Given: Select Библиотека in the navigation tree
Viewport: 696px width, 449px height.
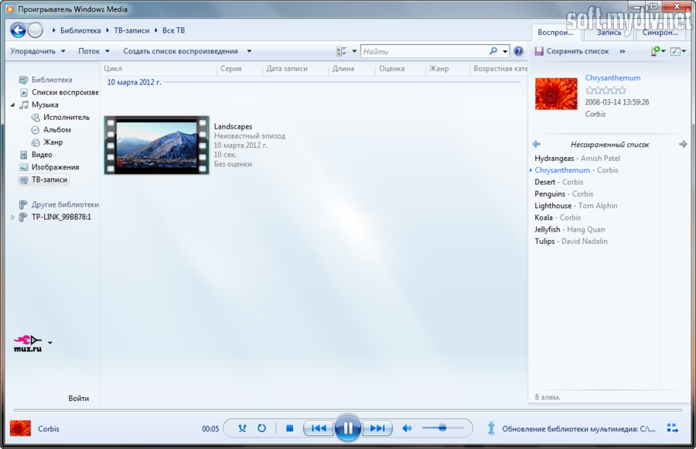Looking at the screenshot, I should (52, 80).
